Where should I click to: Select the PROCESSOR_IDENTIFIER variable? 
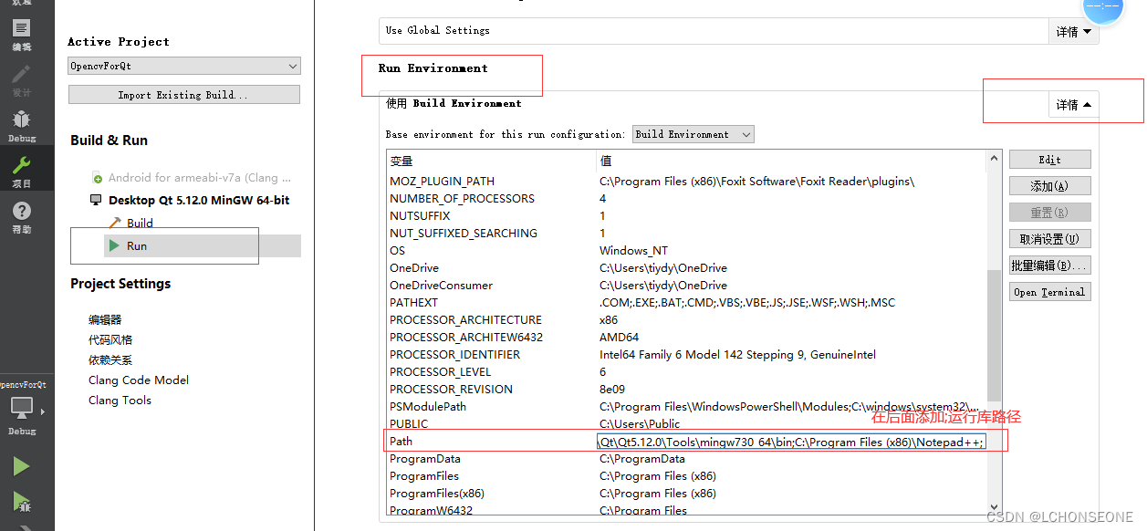coord(454,355)
